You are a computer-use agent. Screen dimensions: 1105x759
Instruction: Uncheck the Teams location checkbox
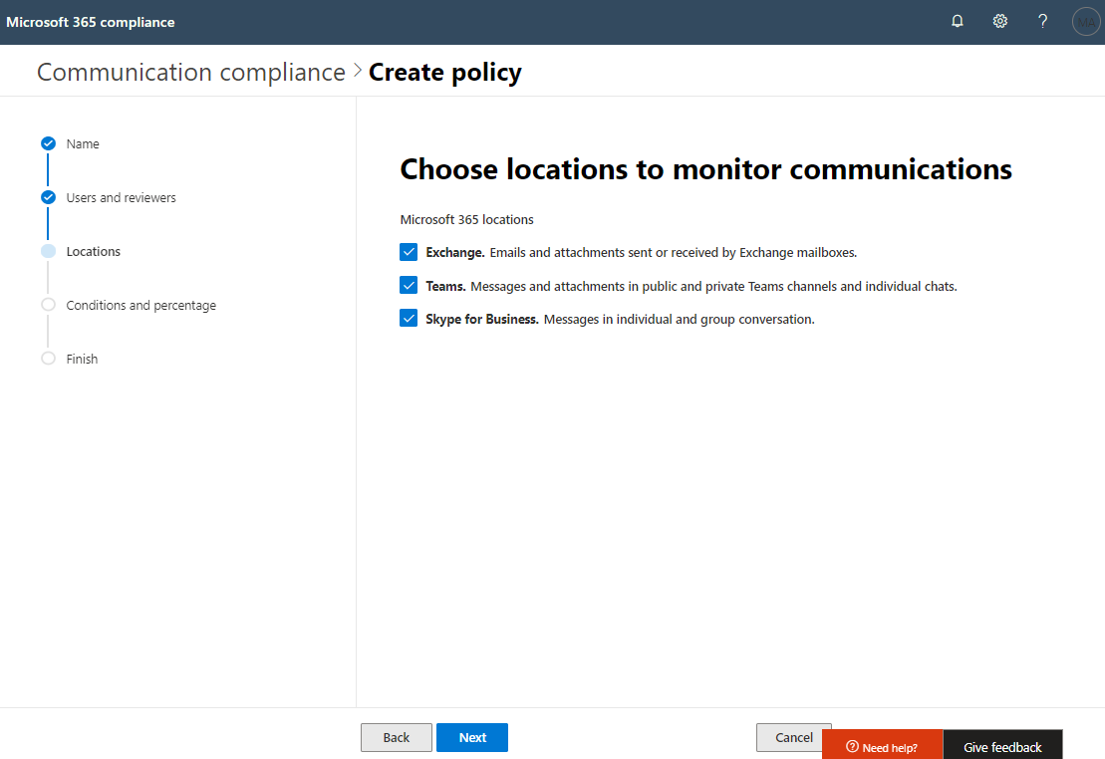[x=409, y=286]
